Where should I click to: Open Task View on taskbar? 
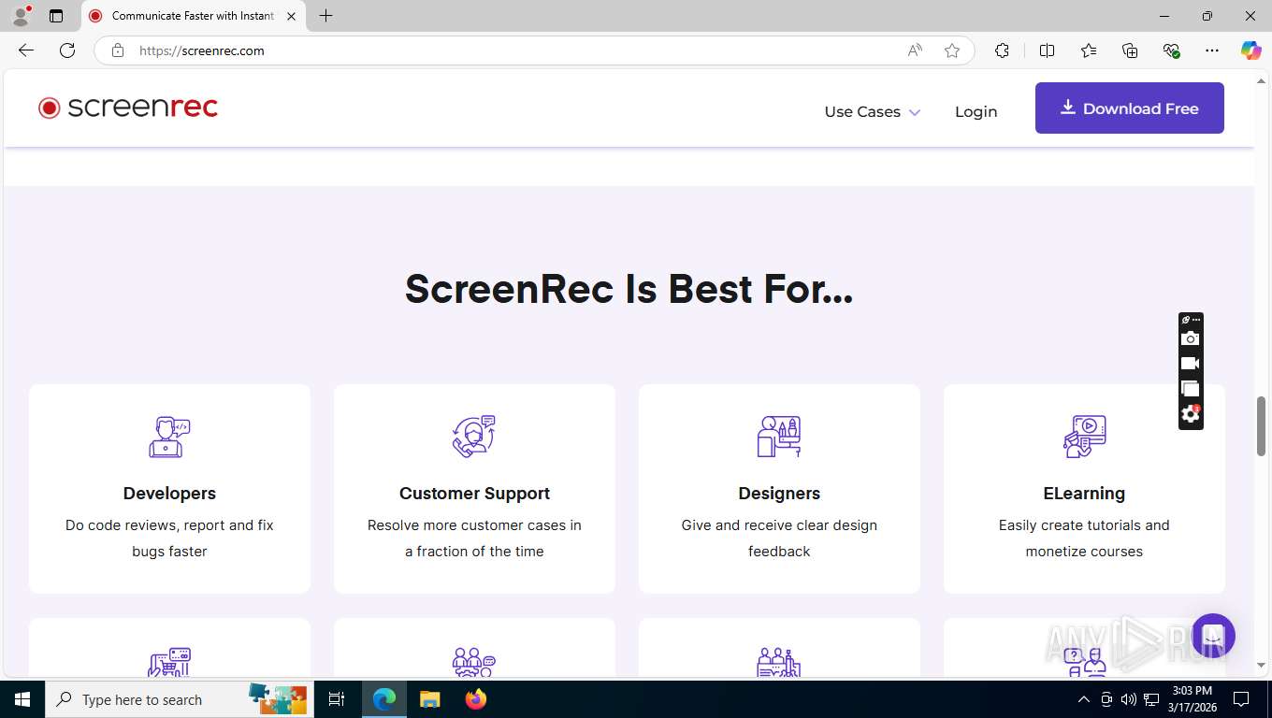(337, 699)
